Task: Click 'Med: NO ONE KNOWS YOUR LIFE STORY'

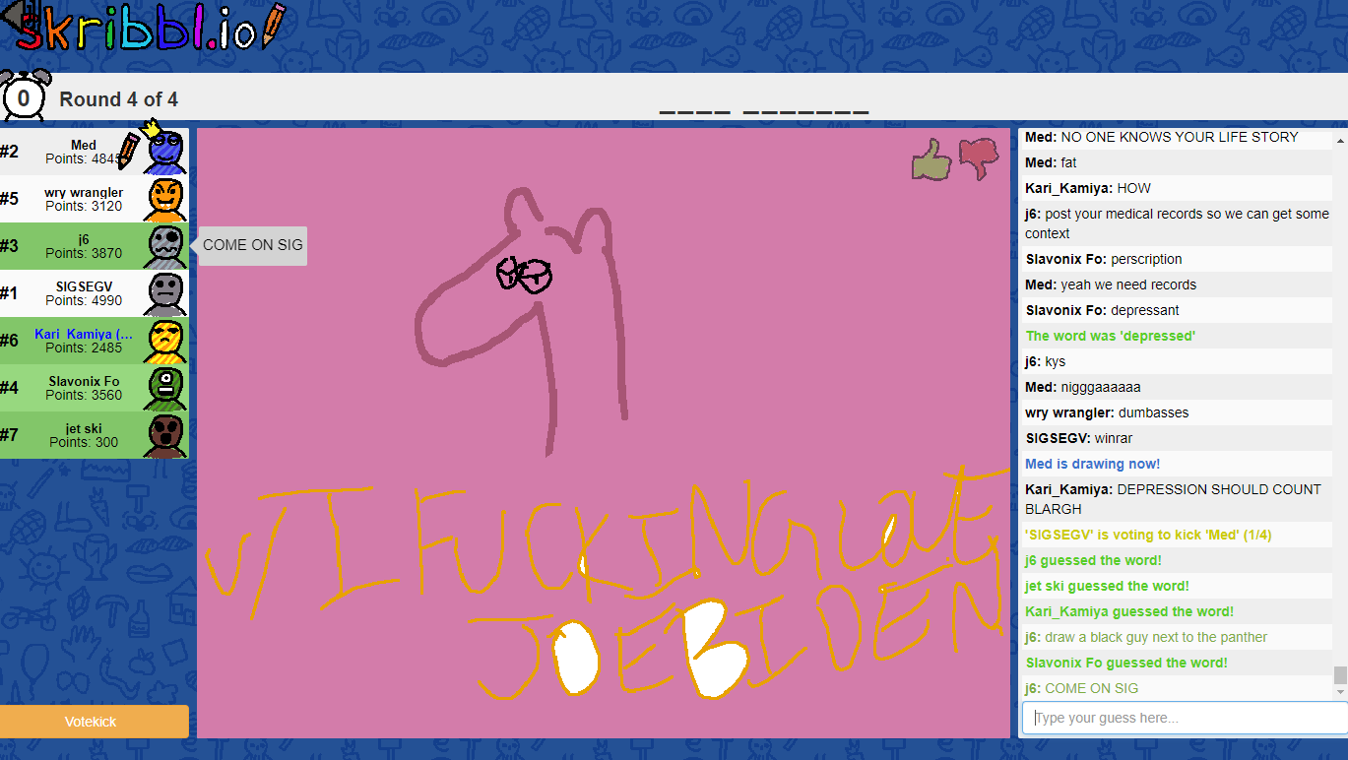Action: coord(1162,137)
